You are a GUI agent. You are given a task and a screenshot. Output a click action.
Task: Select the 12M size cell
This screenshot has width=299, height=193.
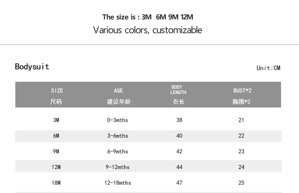tap(56, 167)
